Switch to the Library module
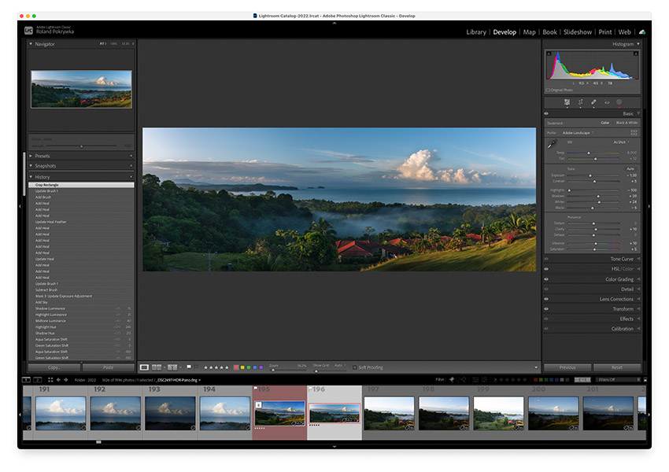Screen dimensions: 669x472 click(475, 32)
